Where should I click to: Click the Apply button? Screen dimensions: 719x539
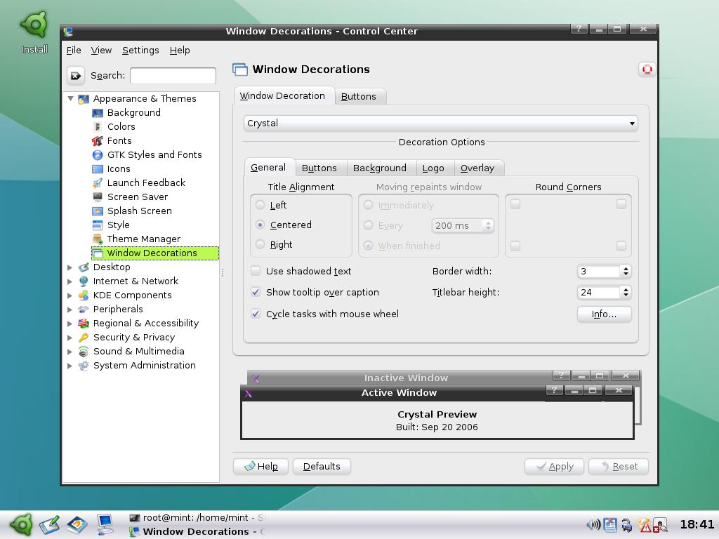[x=554, y=467]
